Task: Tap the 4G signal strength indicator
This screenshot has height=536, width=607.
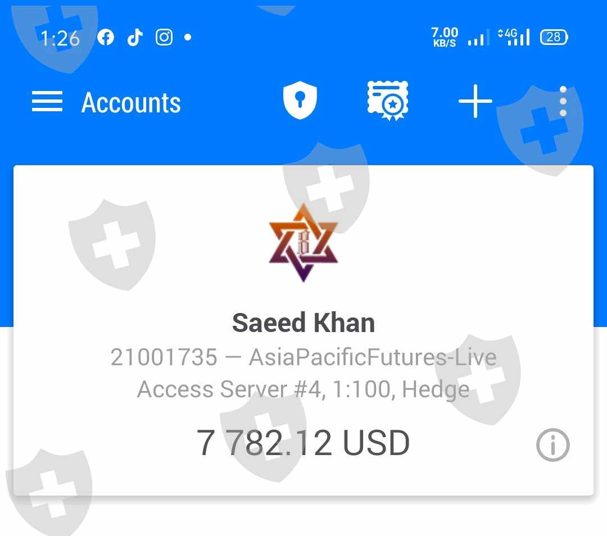Action: click(514, 37)
